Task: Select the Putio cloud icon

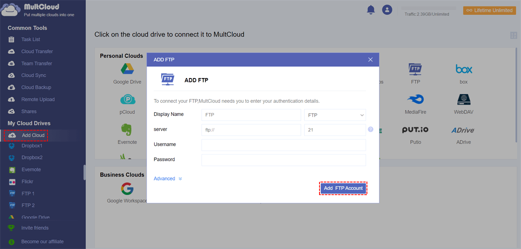Action: [415, 130]
